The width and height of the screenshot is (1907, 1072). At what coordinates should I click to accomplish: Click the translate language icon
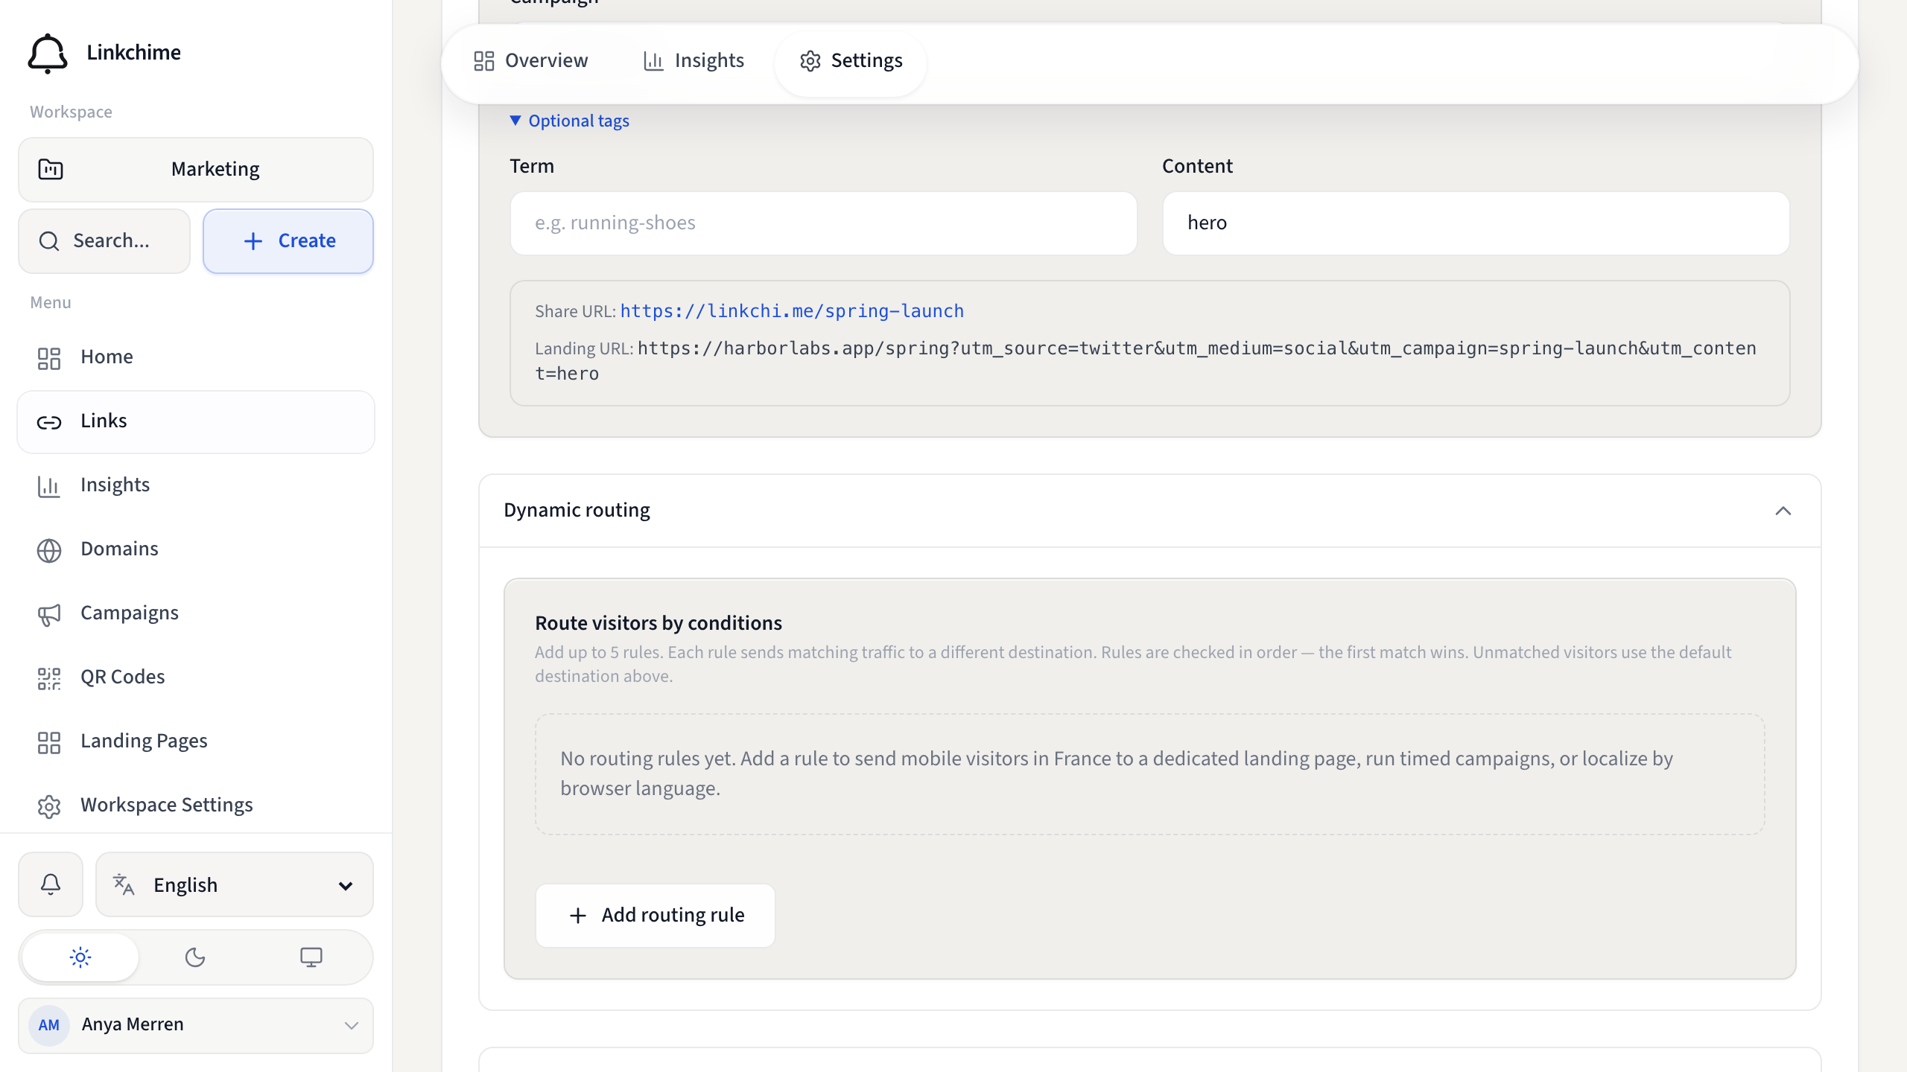pos(124,884)
